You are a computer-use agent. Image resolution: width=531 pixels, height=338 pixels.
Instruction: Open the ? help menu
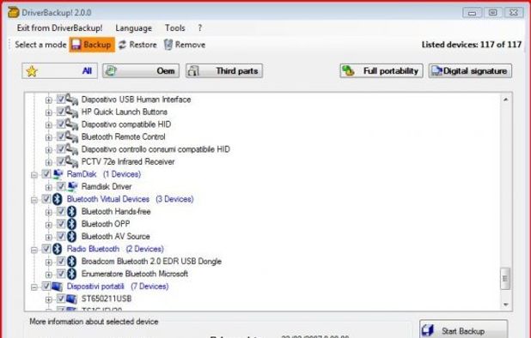click(x=200, y=28)
